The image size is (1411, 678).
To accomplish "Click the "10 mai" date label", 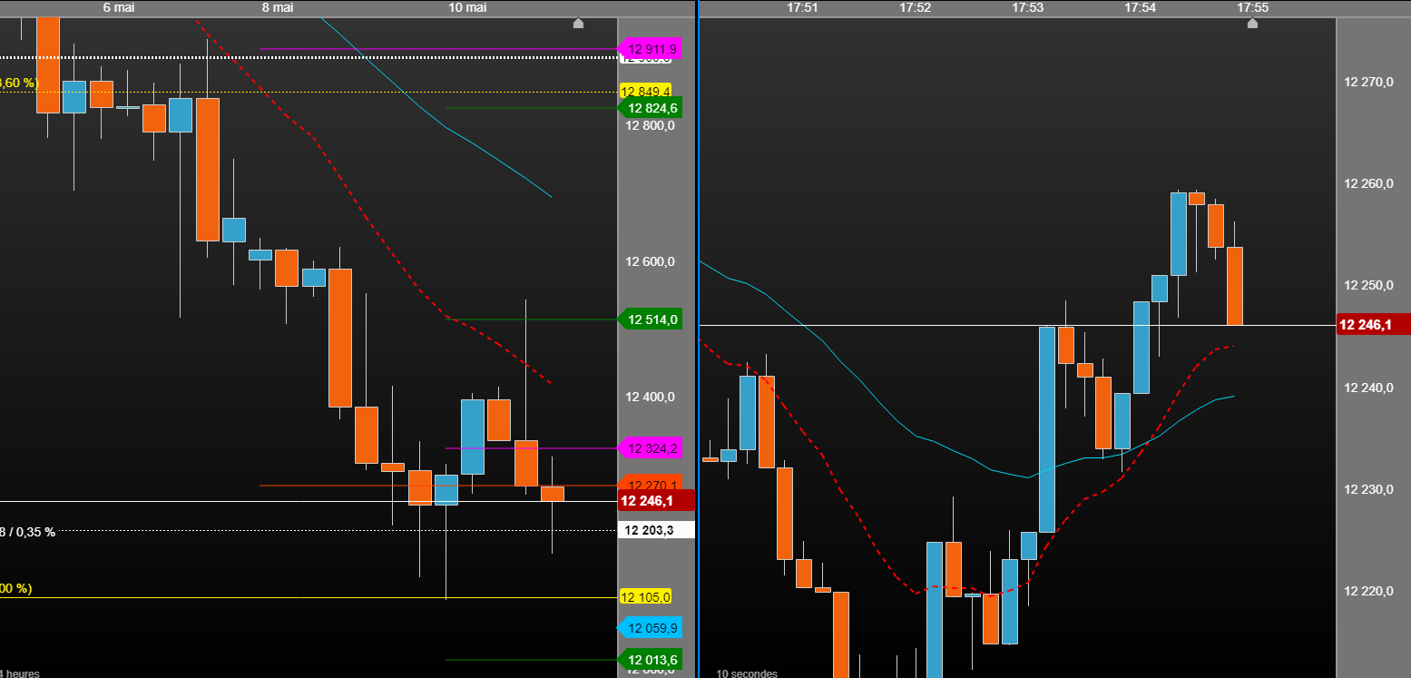I will click(x=467, y=7).
